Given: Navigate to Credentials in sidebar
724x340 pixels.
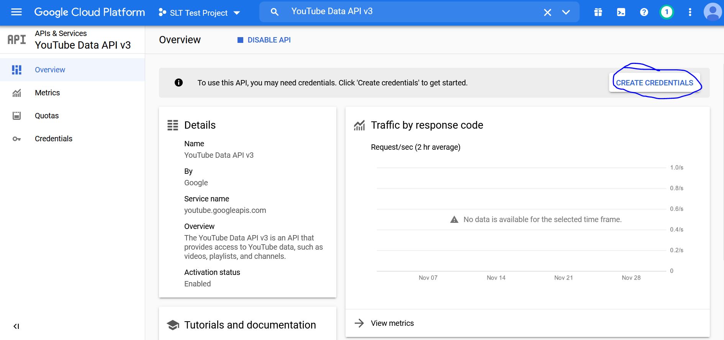Looking at the screenshot, I should tap(53, 139).
